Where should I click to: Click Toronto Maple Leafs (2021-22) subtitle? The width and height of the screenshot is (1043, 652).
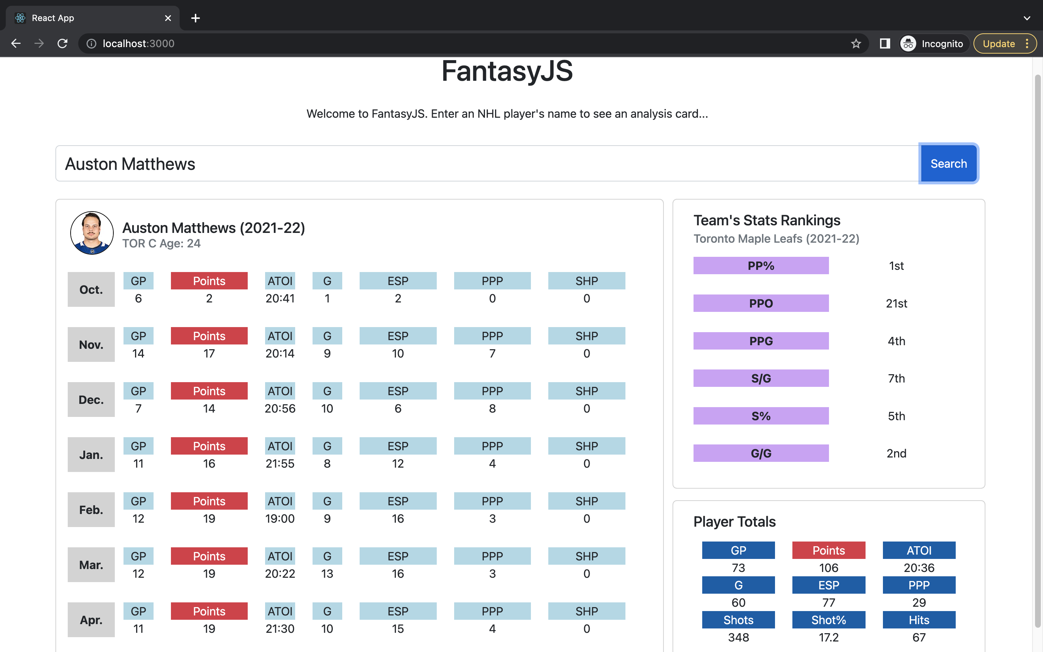(x=776, y=238)
